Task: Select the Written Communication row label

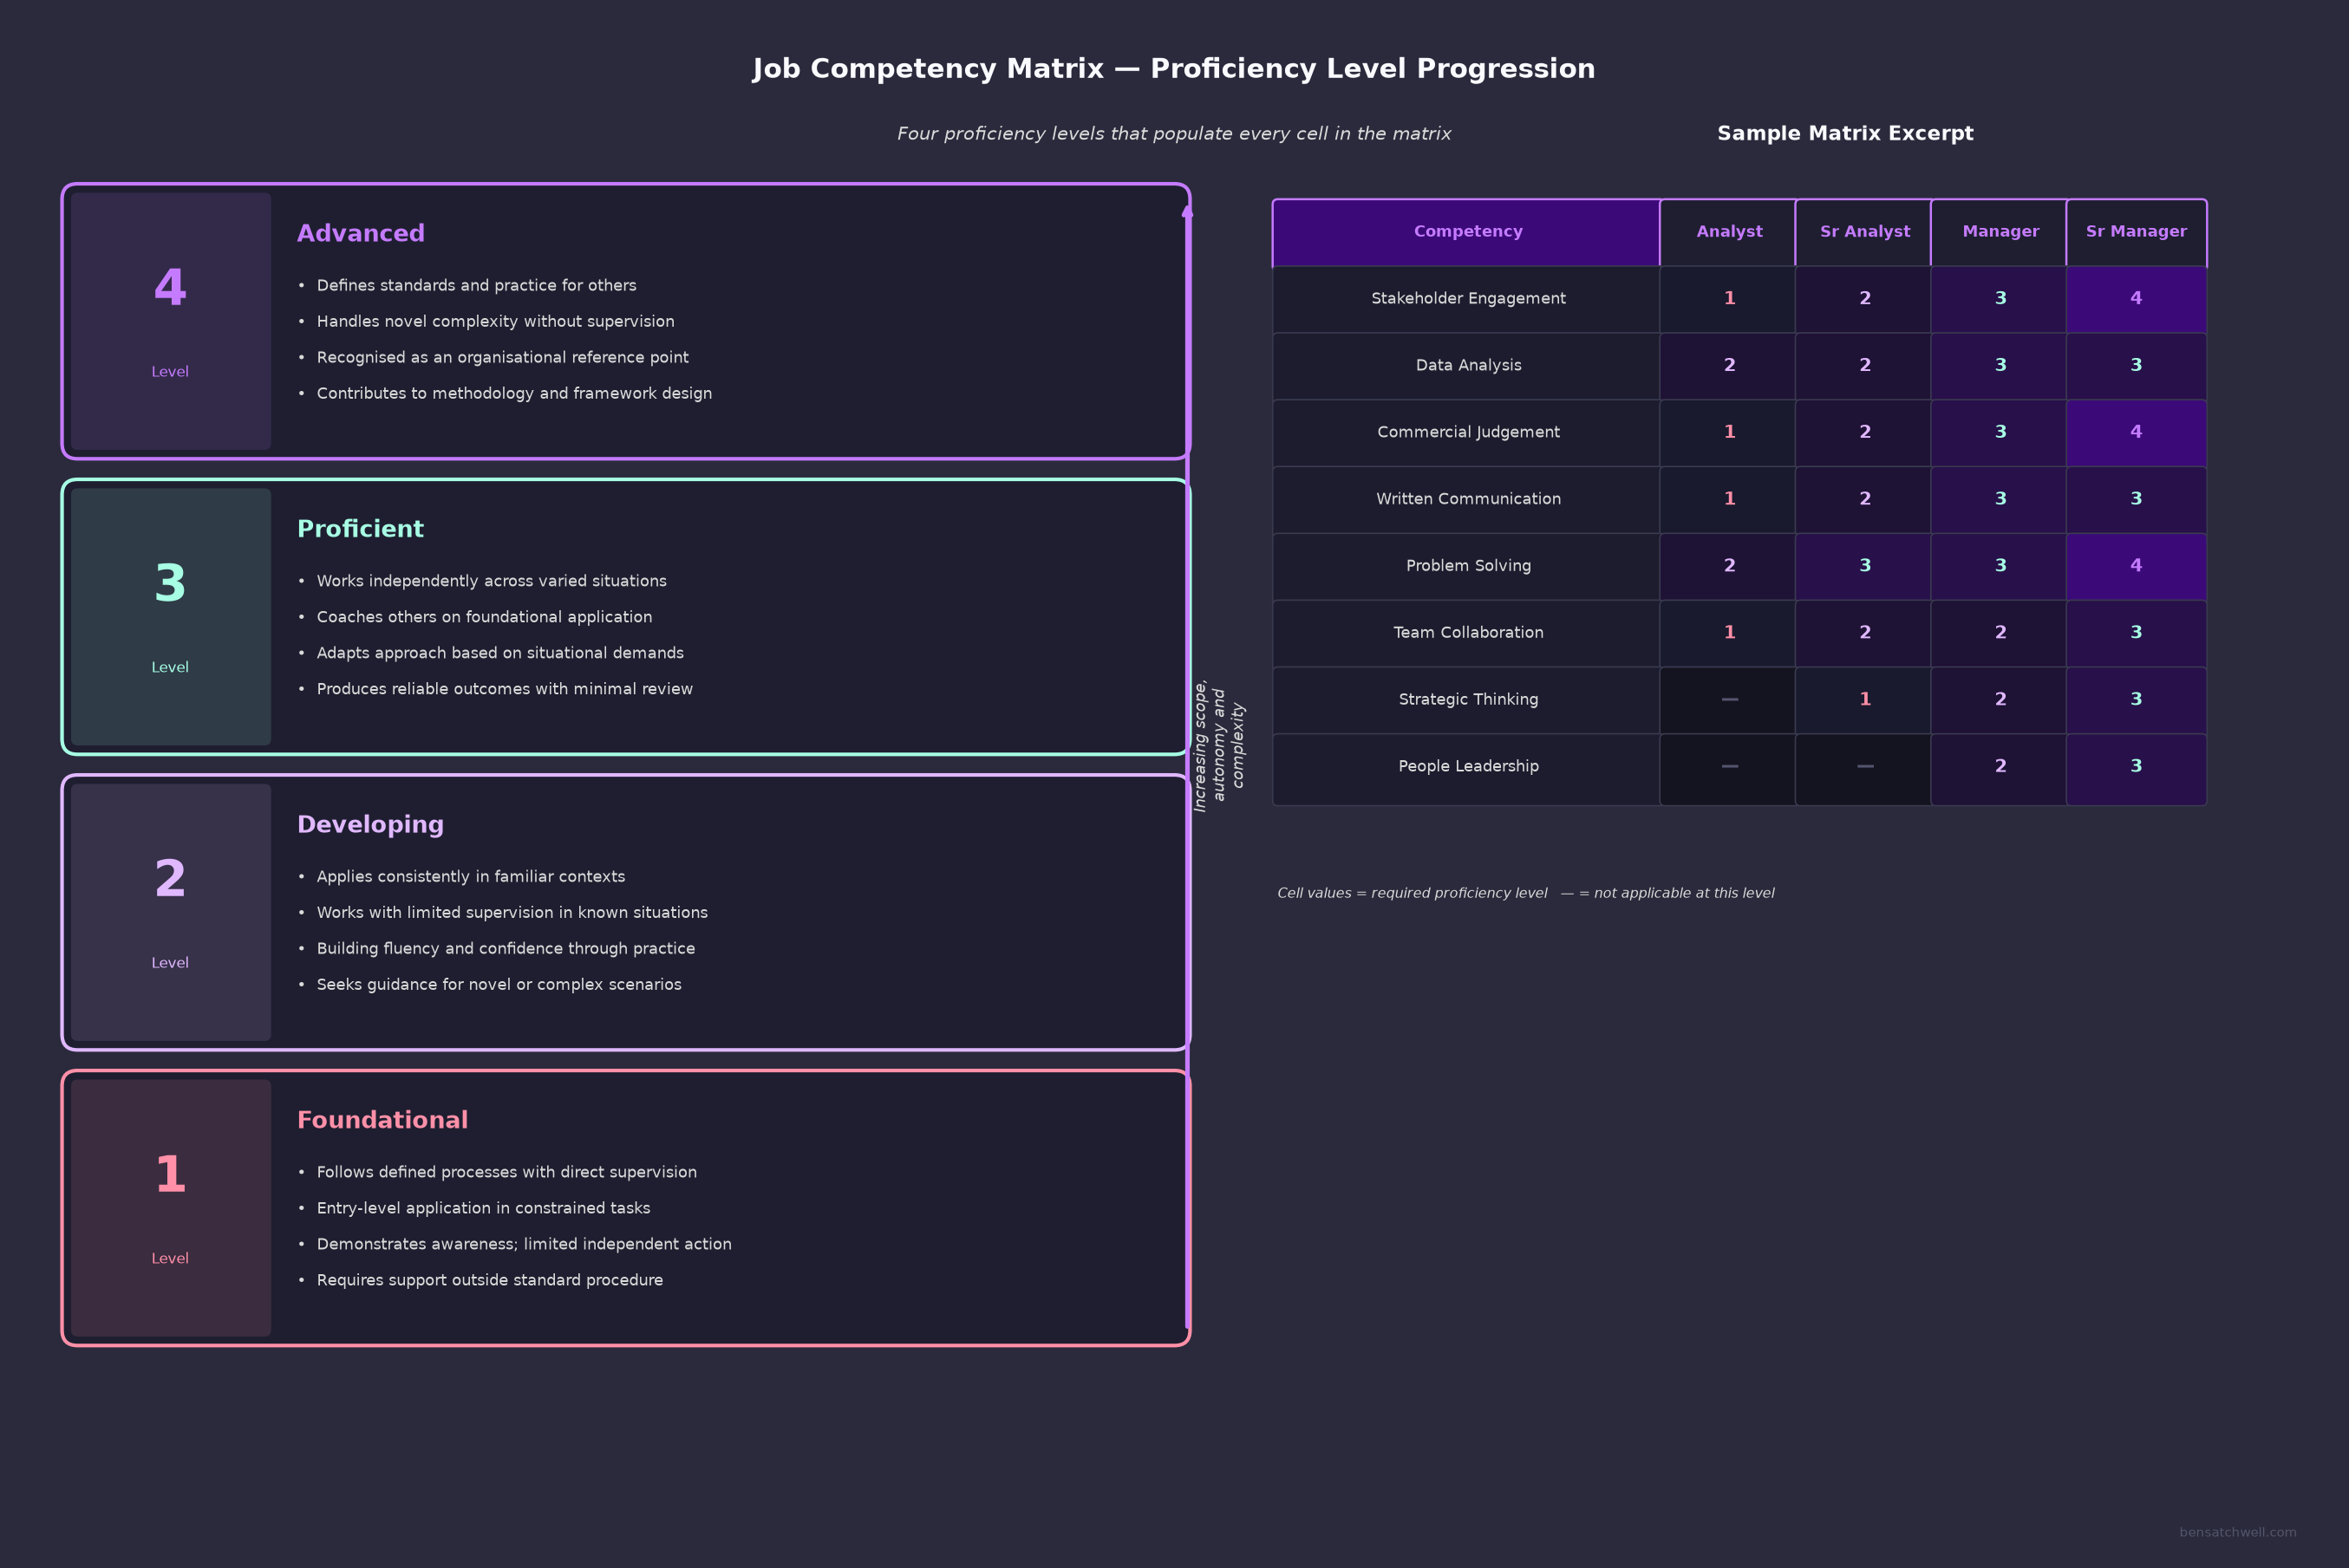Action: [1468, 499]
